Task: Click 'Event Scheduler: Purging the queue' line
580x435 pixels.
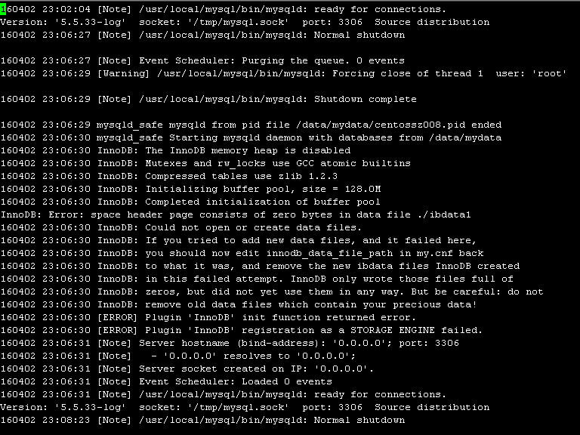Action: pos(202,60)
